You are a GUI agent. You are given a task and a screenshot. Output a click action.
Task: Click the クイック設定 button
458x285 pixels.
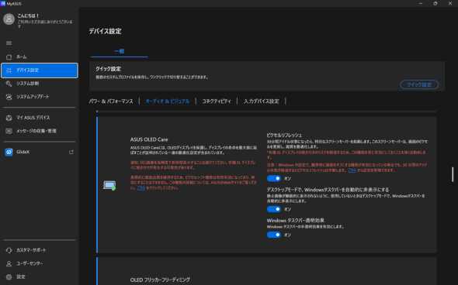[x=419, y=84]
